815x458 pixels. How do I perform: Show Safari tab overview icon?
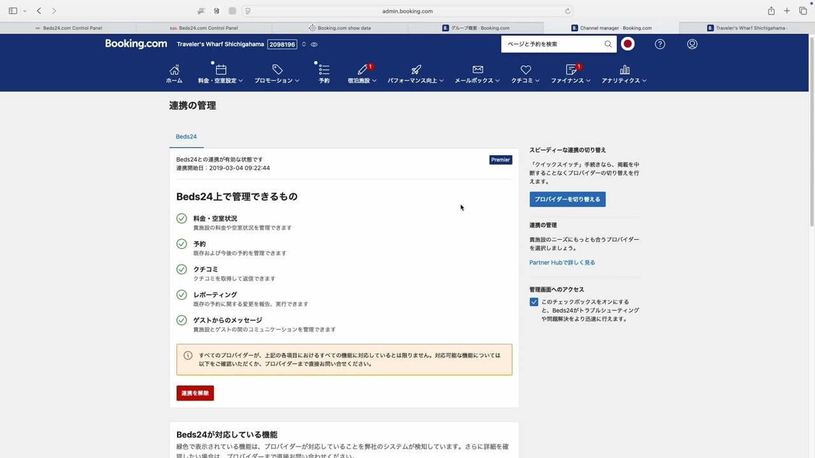point(803,11)
